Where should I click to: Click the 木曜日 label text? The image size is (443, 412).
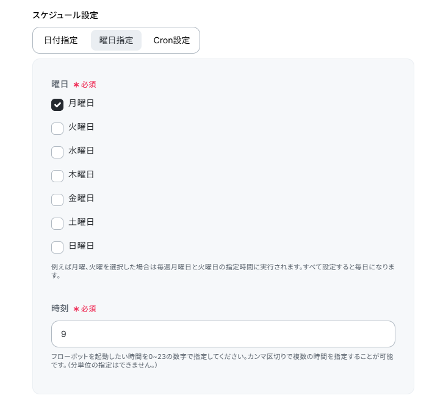(81, 175)
